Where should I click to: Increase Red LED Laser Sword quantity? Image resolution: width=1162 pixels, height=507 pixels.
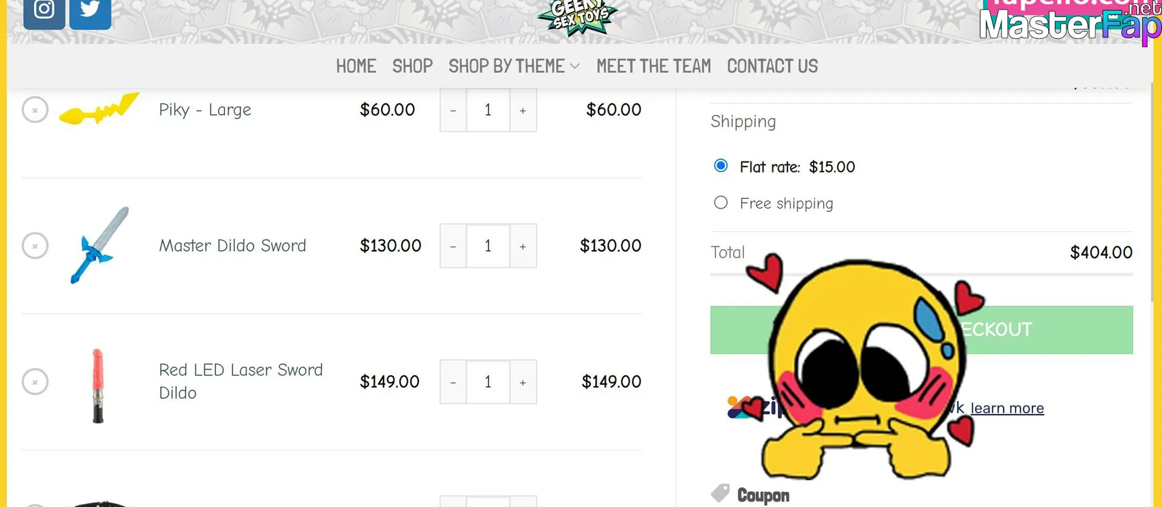click(x=523, y=382)
